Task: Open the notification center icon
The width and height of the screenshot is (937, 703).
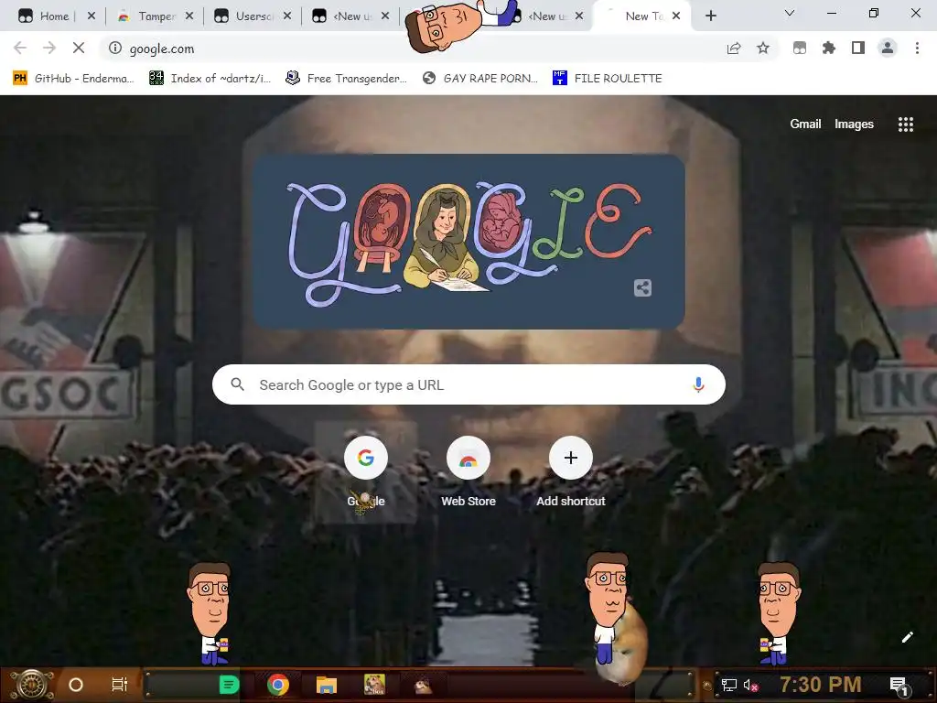Action: click(x=899, y=686)
